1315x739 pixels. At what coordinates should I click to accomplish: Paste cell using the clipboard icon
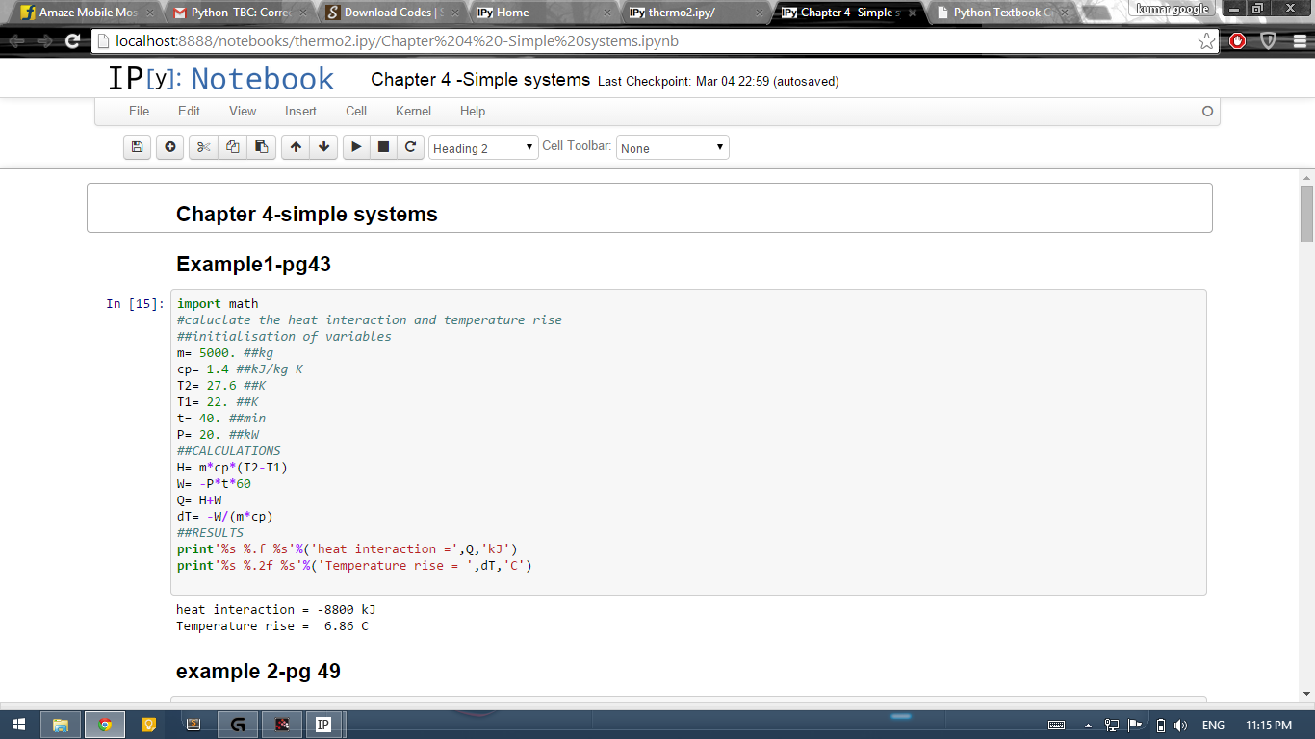(261, 147)
